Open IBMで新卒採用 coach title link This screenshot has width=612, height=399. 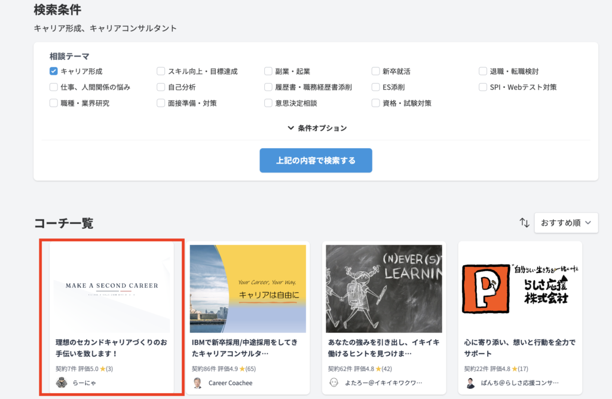click(248, 348)
